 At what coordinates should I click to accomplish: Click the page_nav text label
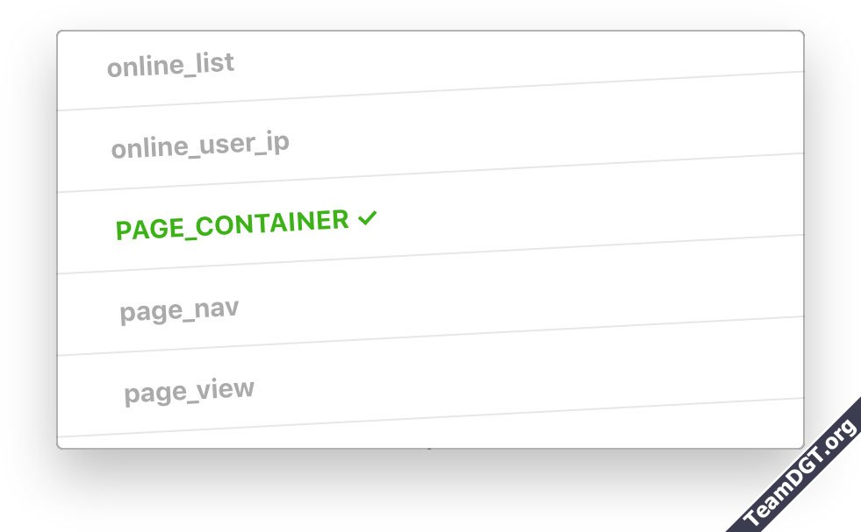point(179,309)
